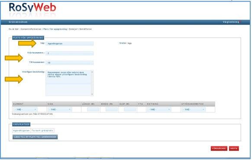This screenshot has width=252, height=161.
Task: Click Lägg till ny plats till ansökningen button
Action: click(35, 137)
